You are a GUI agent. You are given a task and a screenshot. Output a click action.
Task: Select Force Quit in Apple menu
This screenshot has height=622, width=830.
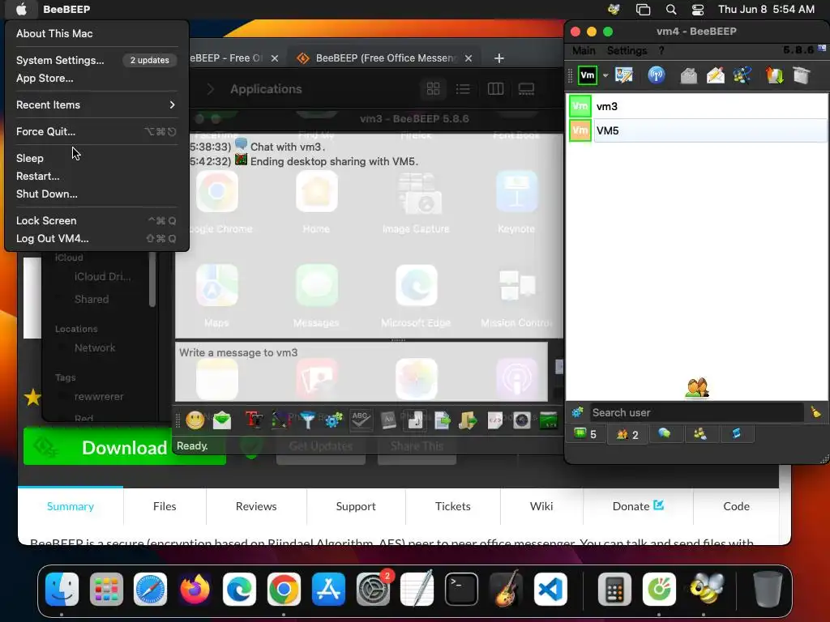(96, 131)
